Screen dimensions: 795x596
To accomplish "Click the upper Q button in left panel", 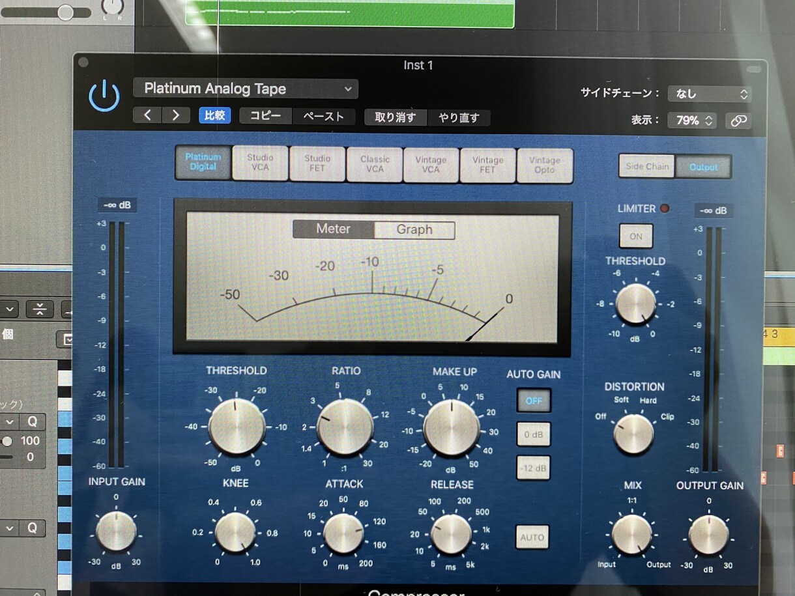I will [x=32, y=421].
